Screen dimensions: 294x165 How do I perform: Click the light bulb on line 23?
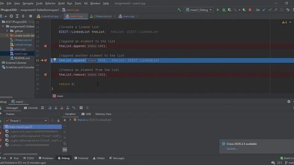click(55, 60)
